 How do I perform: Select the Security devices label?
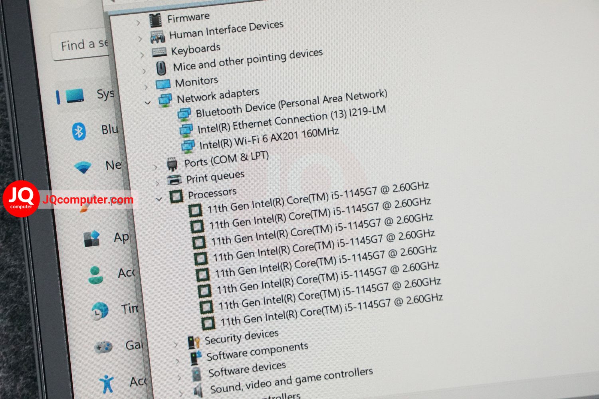(x=242, y=337)
